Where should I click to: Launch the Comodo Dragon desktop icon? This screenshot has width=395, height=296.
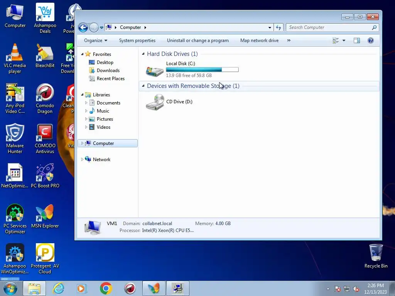45,98
